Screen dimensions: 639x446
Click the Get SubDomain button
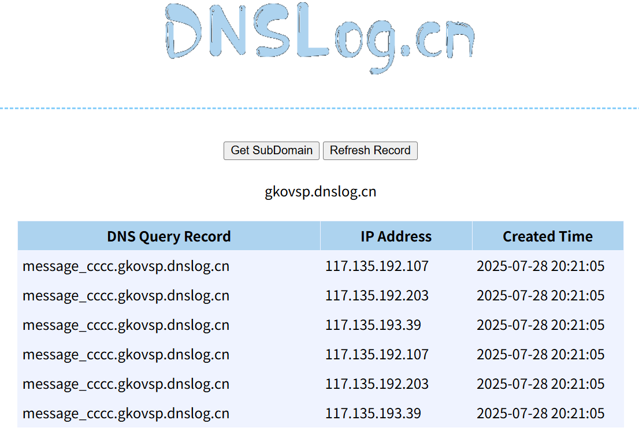pyautogui.click(x=272, y=151)
